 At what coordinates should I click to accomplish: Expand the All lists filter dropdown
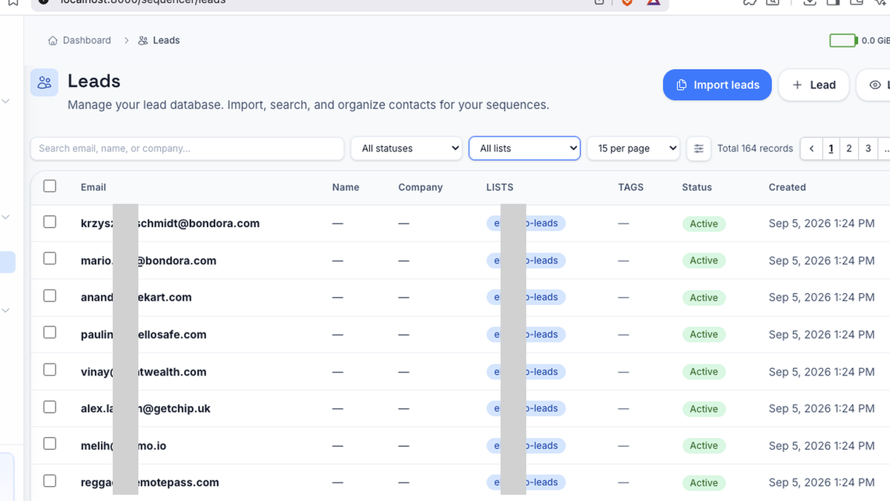coord(524,148)
